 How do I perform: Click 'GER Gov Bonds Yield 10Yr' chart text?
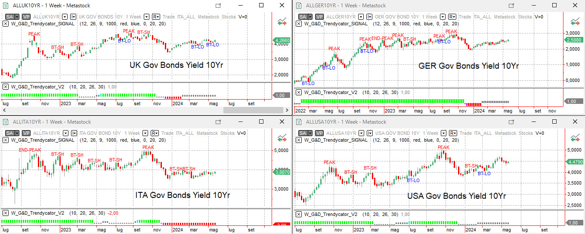468,66
